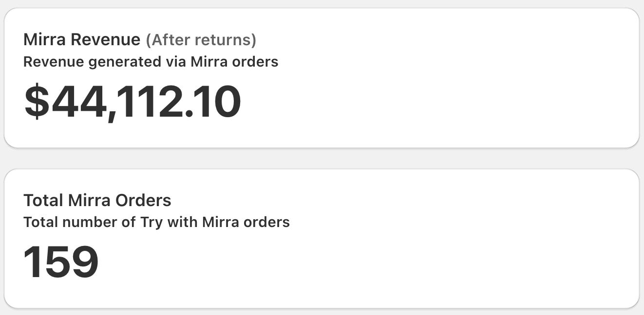This screenshot has width=644, height=315.
Task: Click the word returns in the After returns label
Action: click(x=225, y=40)
